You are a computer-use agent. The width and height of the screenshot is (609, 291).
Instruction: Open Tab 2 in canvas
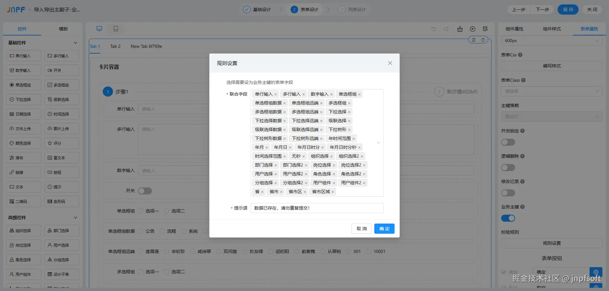(x=115, y=46)
